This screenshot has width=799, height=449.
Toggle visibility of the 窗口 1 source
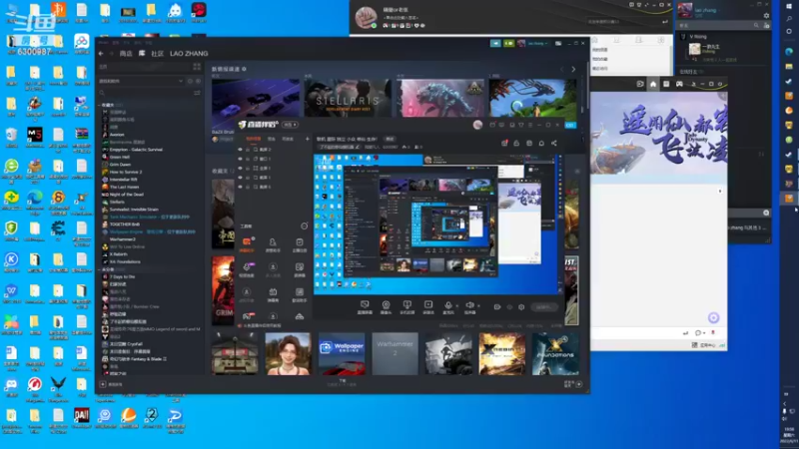click(240, 159)
